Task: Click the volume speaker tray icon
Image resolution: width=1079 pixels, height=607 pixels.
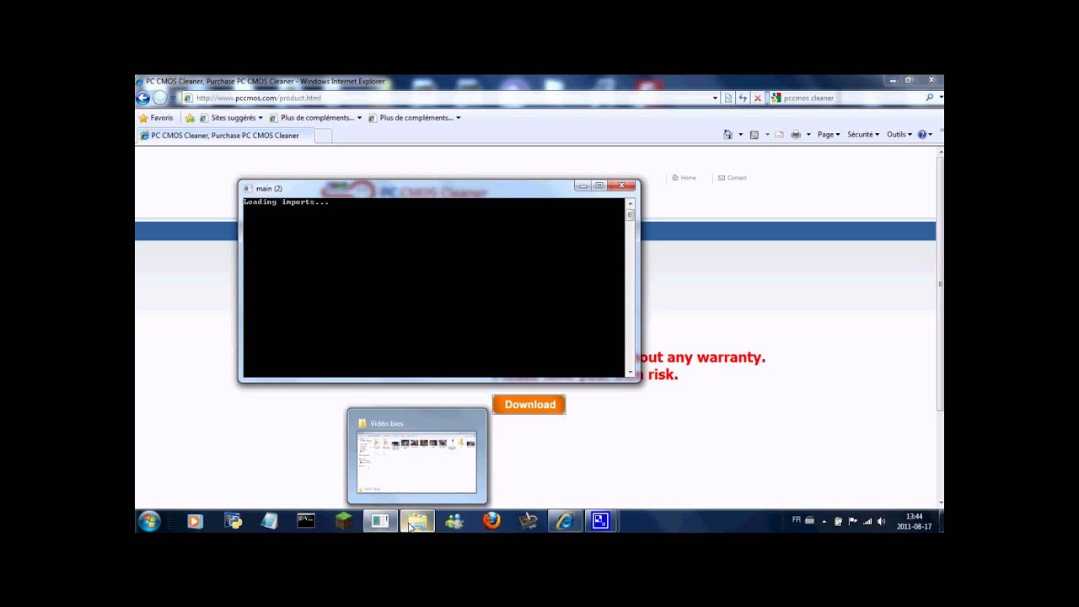Action: click(x=882, y=521)
